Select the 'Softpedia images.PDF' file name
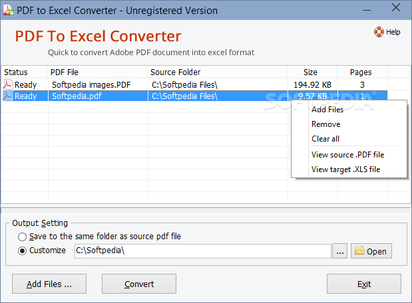Image resolution: width=412 pixels, height=303 pixels. (91, 85)
